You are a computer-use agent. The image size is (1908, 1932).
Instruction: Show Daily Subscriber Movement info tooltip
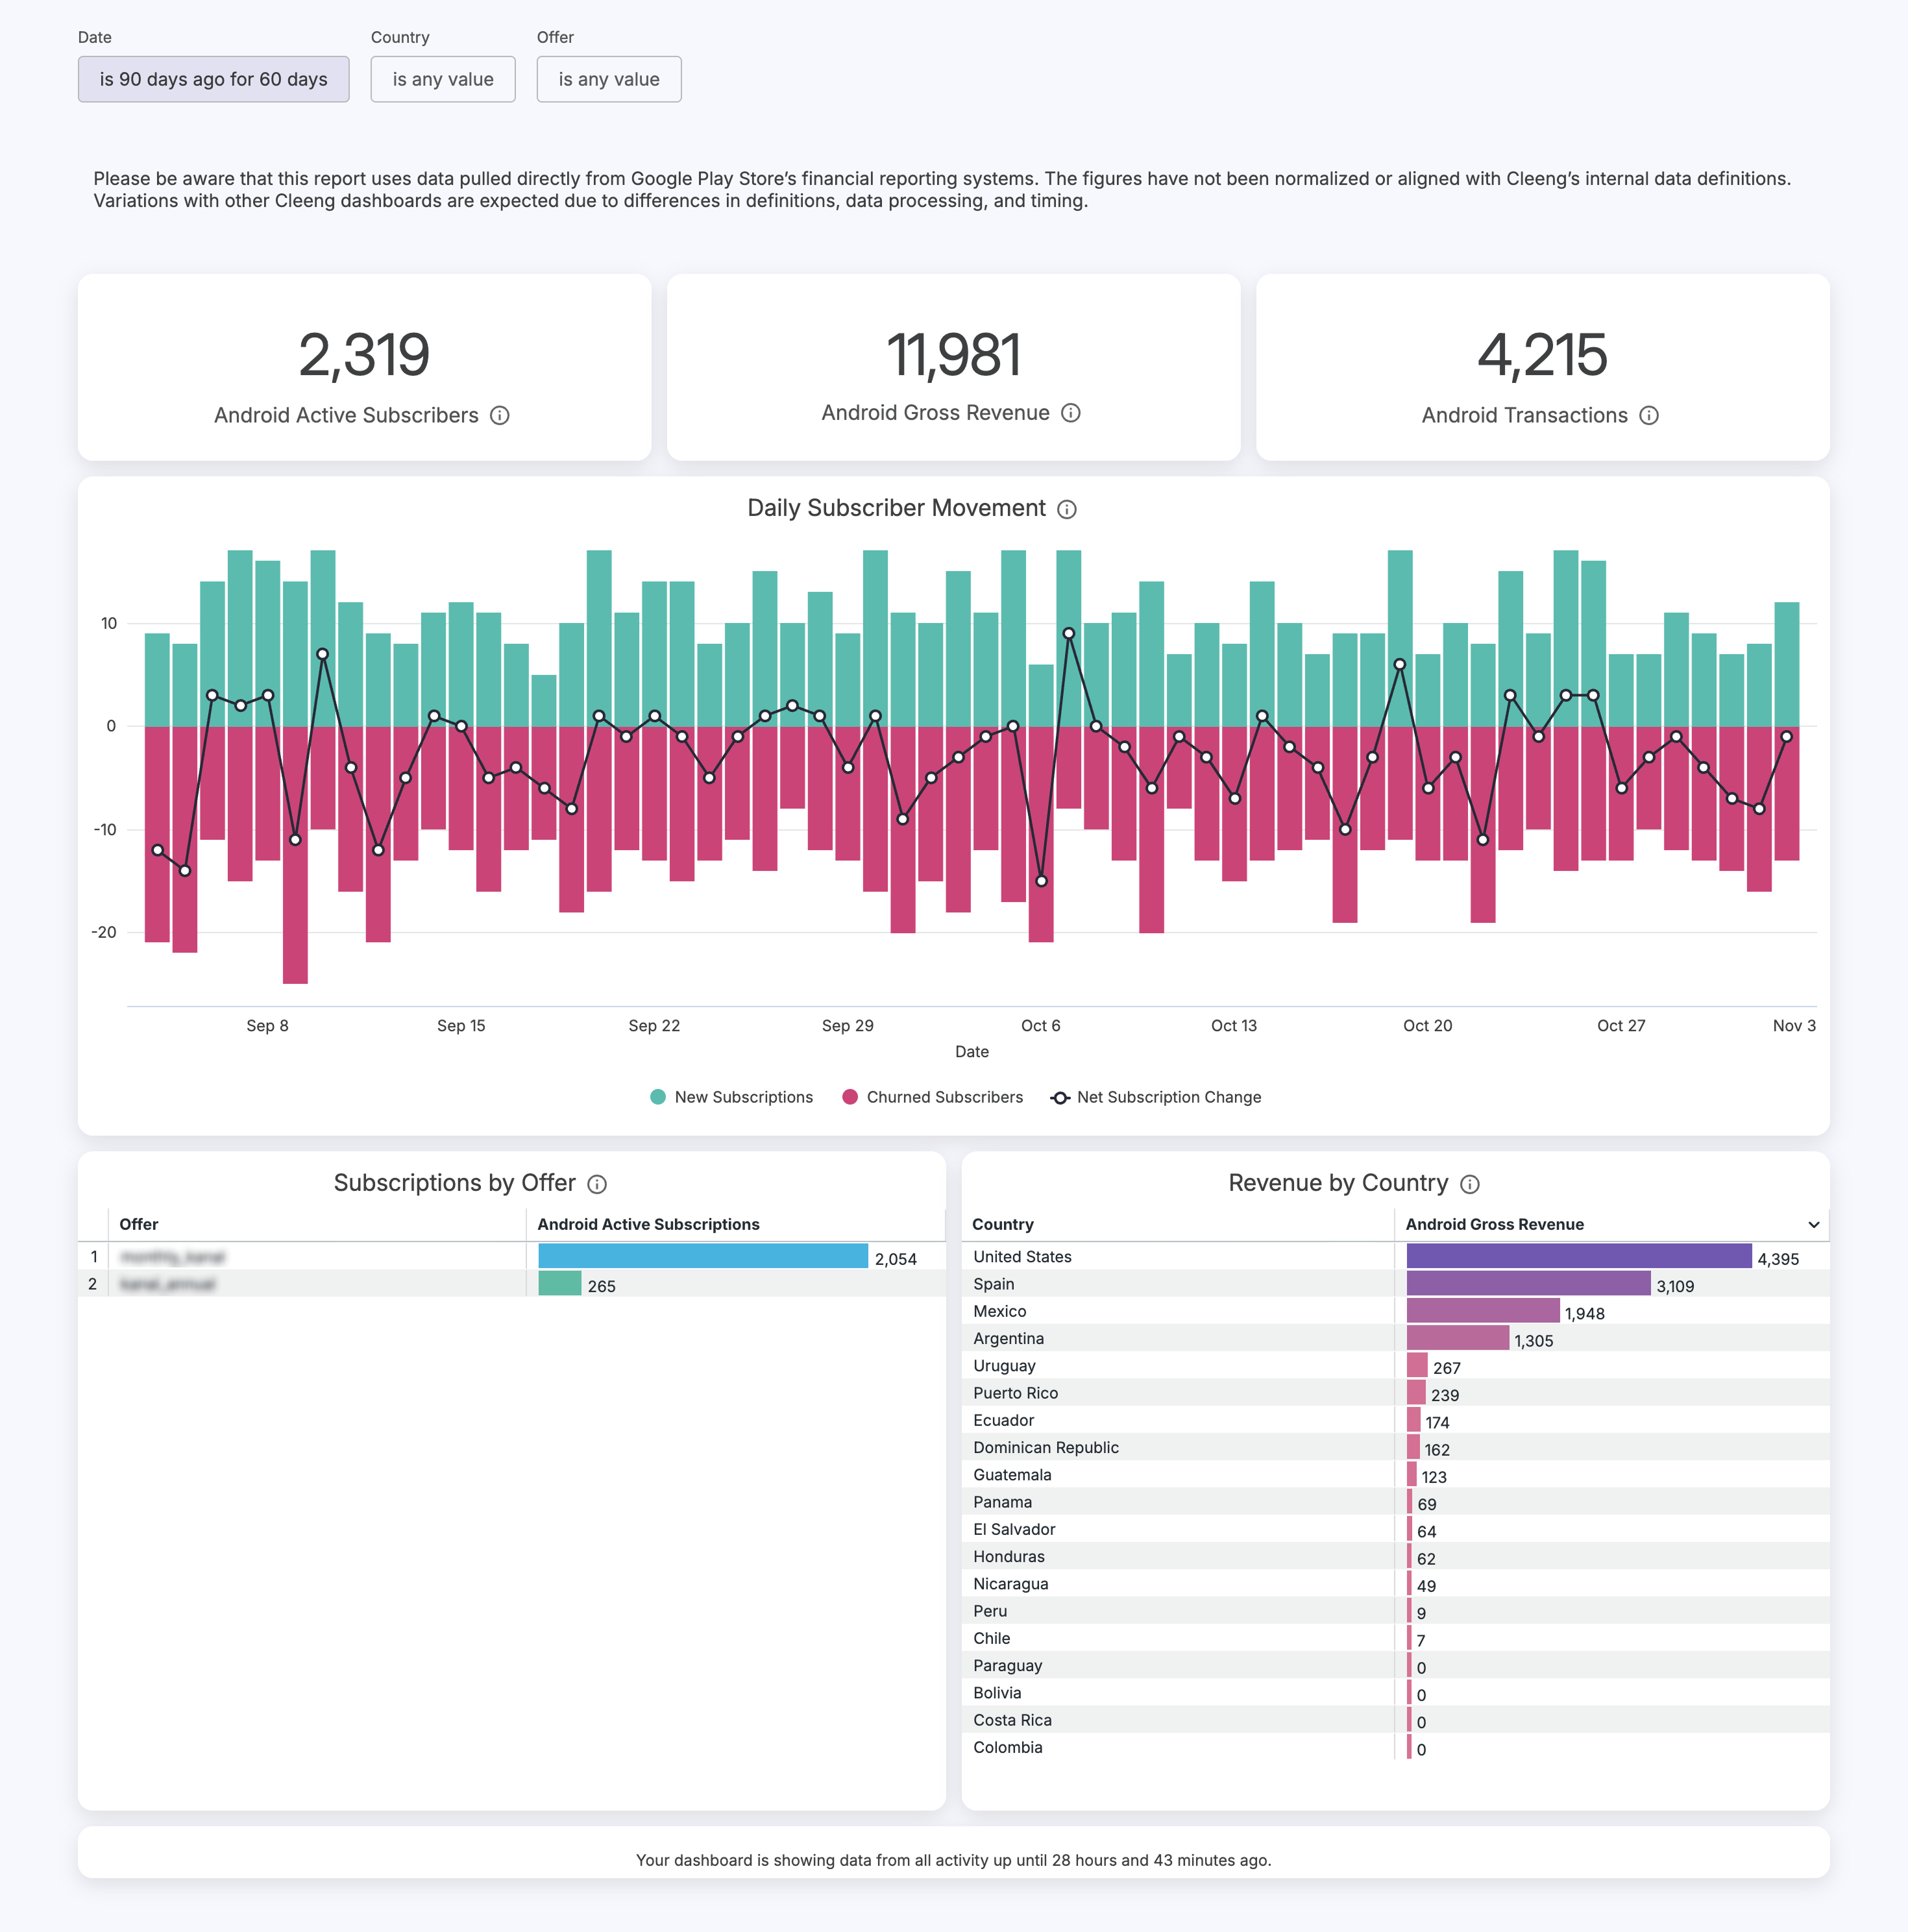(x=1067, y=509)
